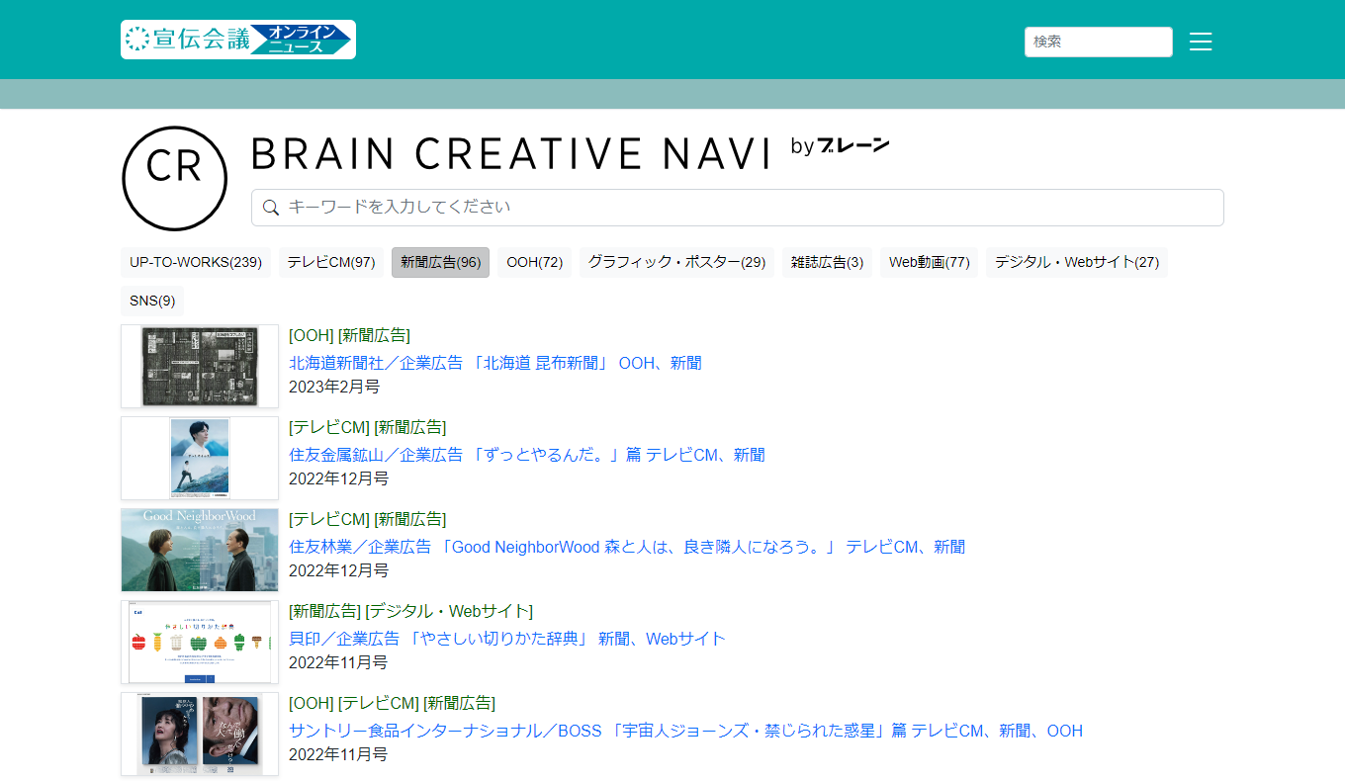Click the [新聞広告] [デジタル・Webサイト] tag line
This screenshot has width=1345, height=781.
tap(410, 611)
